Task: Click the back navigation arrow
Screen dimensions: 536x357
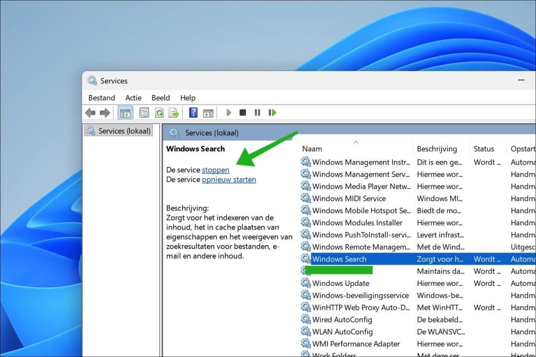Action: click(90, 112)
